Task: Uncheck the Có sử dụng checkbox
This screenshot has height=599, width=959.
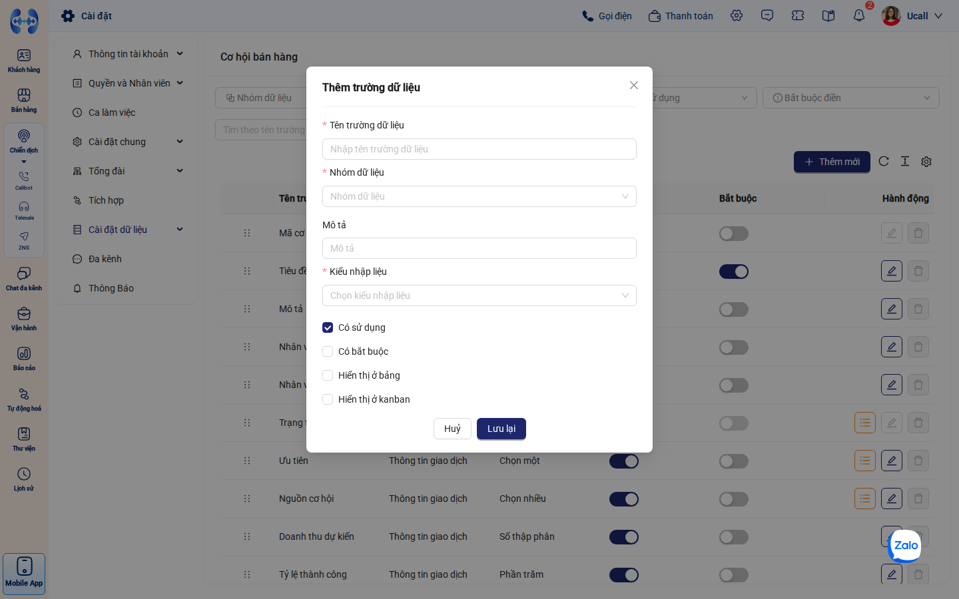Action: (x=328, y=327)
